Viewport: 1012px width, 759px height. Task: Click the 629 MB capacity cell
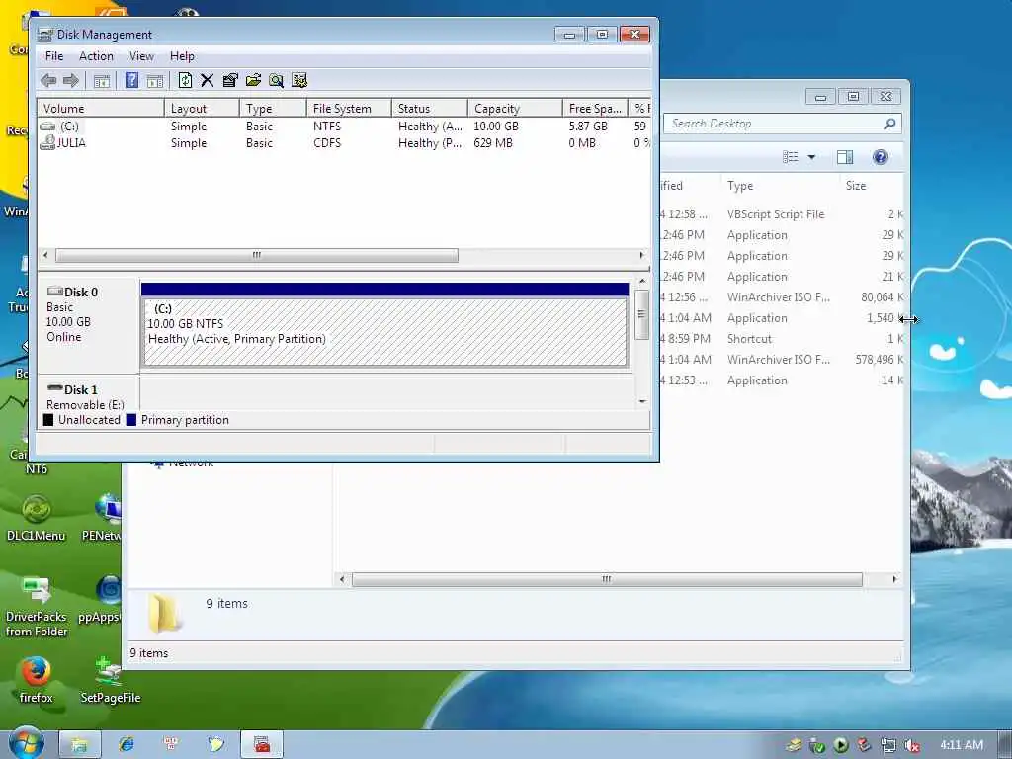coord(493,143)
